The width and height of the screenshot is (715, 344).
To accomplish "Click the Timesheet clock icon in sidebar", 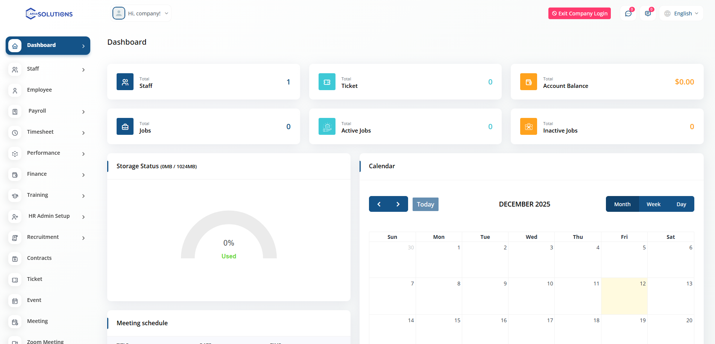I will click(x=15, y=133).
